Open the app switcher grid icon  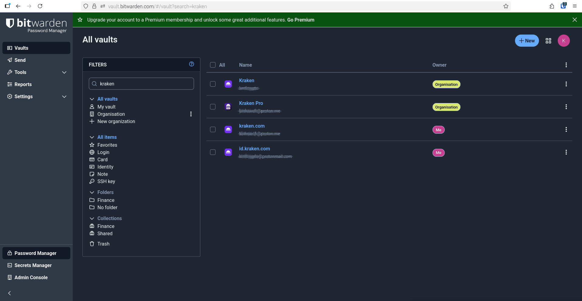(548, 41)
